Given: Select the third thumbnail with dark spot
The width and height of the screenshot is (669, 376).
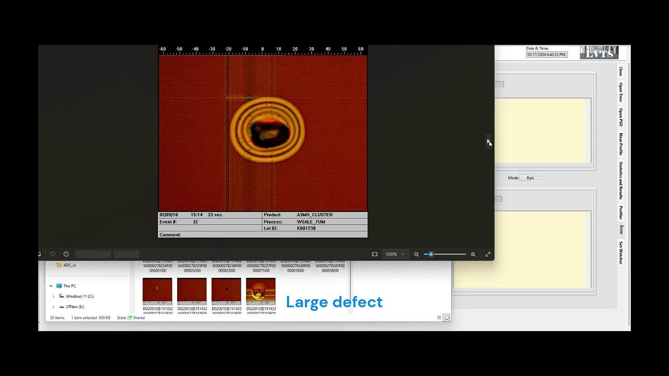Looking at the screenshot, I should coord(226,291).
